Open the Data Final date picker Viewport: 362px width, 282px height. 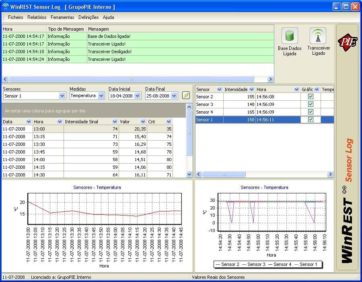tap(174, 96)
